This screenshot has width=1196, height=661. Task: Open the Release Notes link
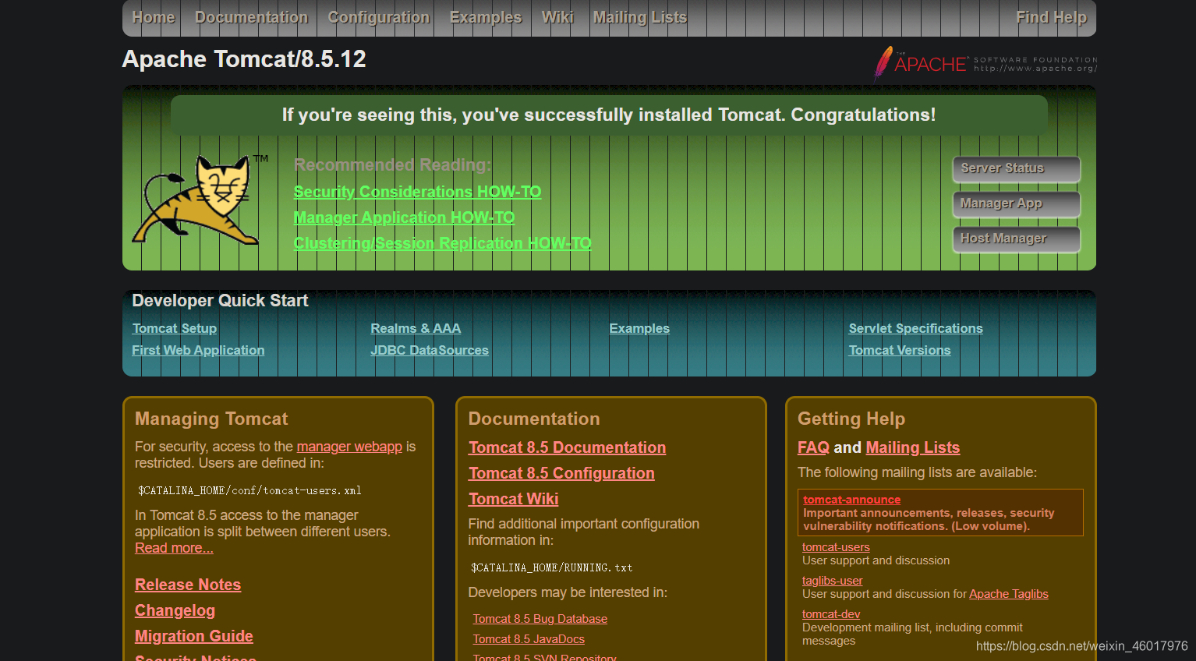(x=188, y=585)
